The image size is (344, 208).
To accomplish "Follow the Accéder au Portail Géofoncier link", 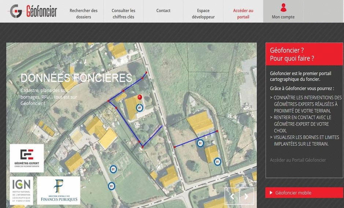I will coord(298,160).
